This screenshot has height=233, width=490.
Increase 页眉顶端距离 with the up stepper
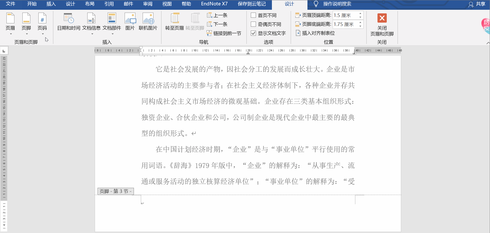360,13
